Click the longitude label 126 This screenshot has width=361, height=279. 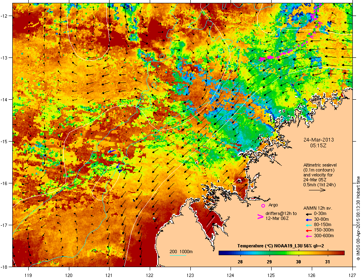point(312,275)
